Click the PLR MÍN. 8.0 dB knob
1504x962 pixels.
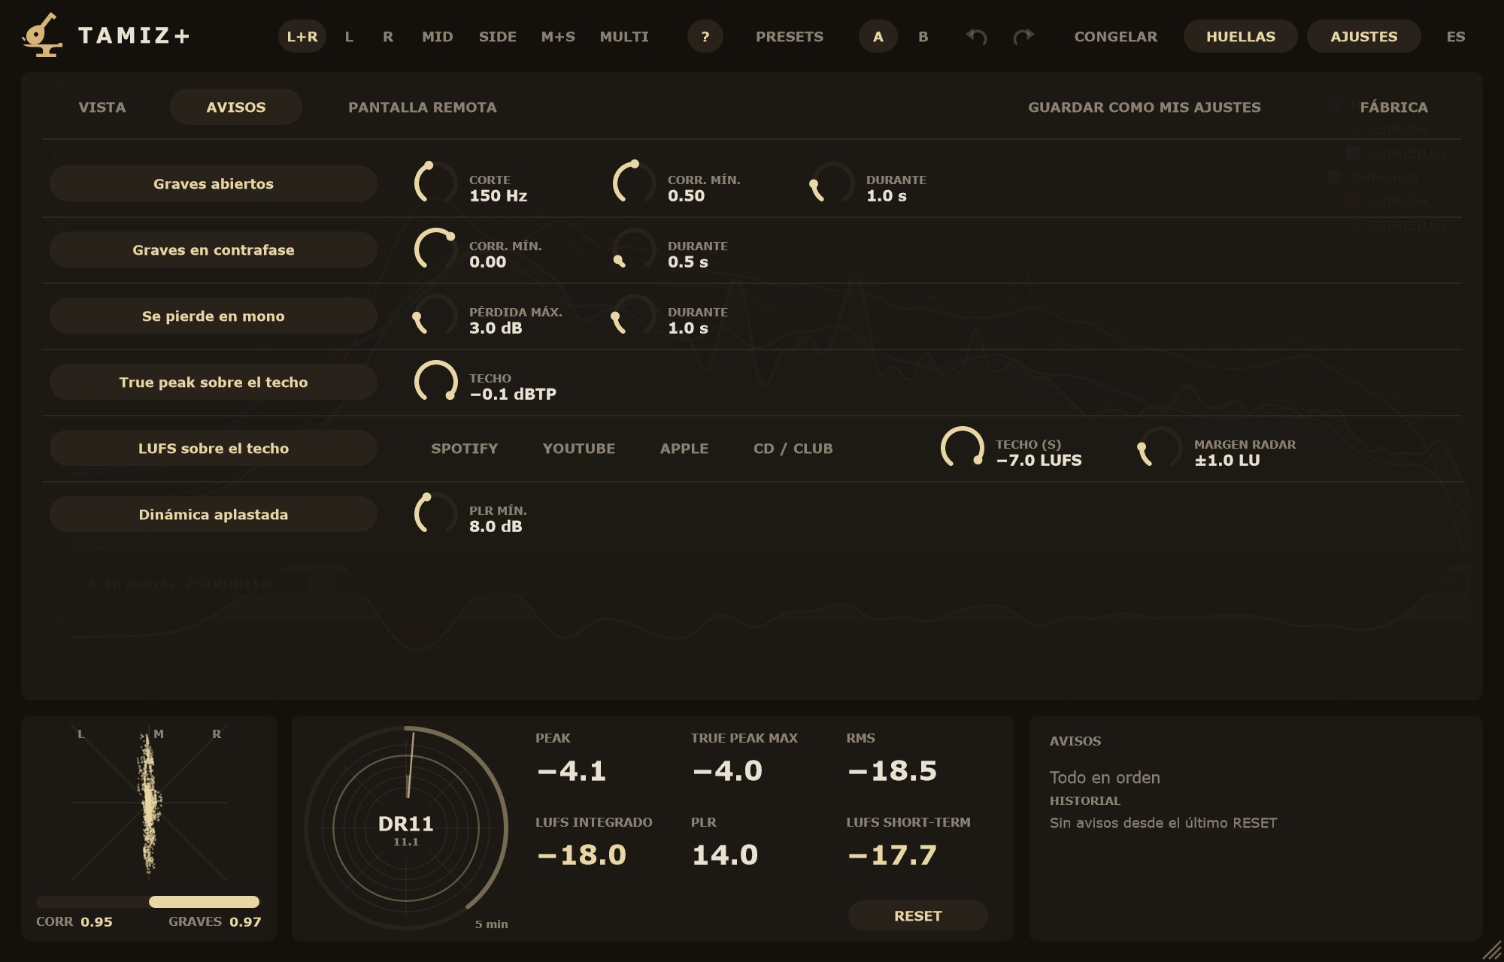click(436, 514)
